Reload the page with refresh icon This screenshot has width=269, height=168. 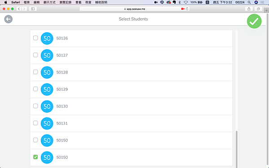click(187, 9)
